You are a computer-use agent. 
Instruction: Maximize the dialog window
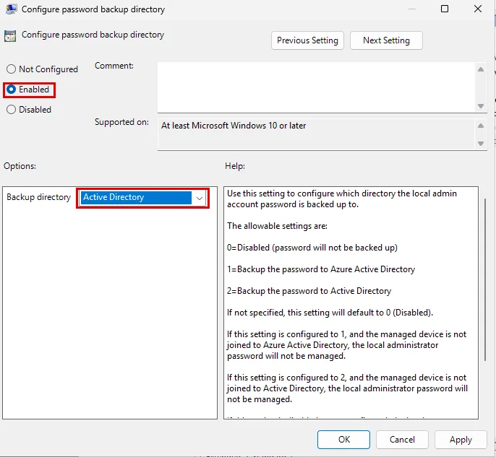[445, 9]
